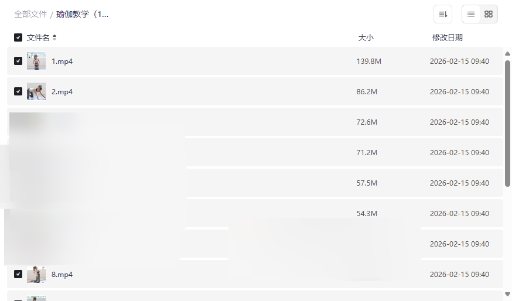Click the 1.mp4 video thumbnail

click(x=36, y=61)
